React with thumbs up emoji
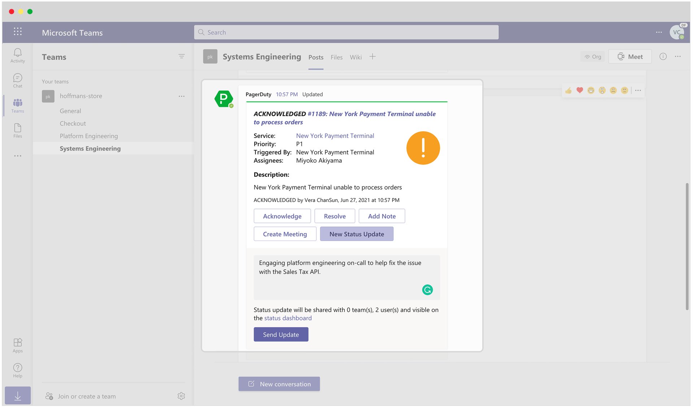This screenshot has height=408, width=693. [x=568, y=90]
